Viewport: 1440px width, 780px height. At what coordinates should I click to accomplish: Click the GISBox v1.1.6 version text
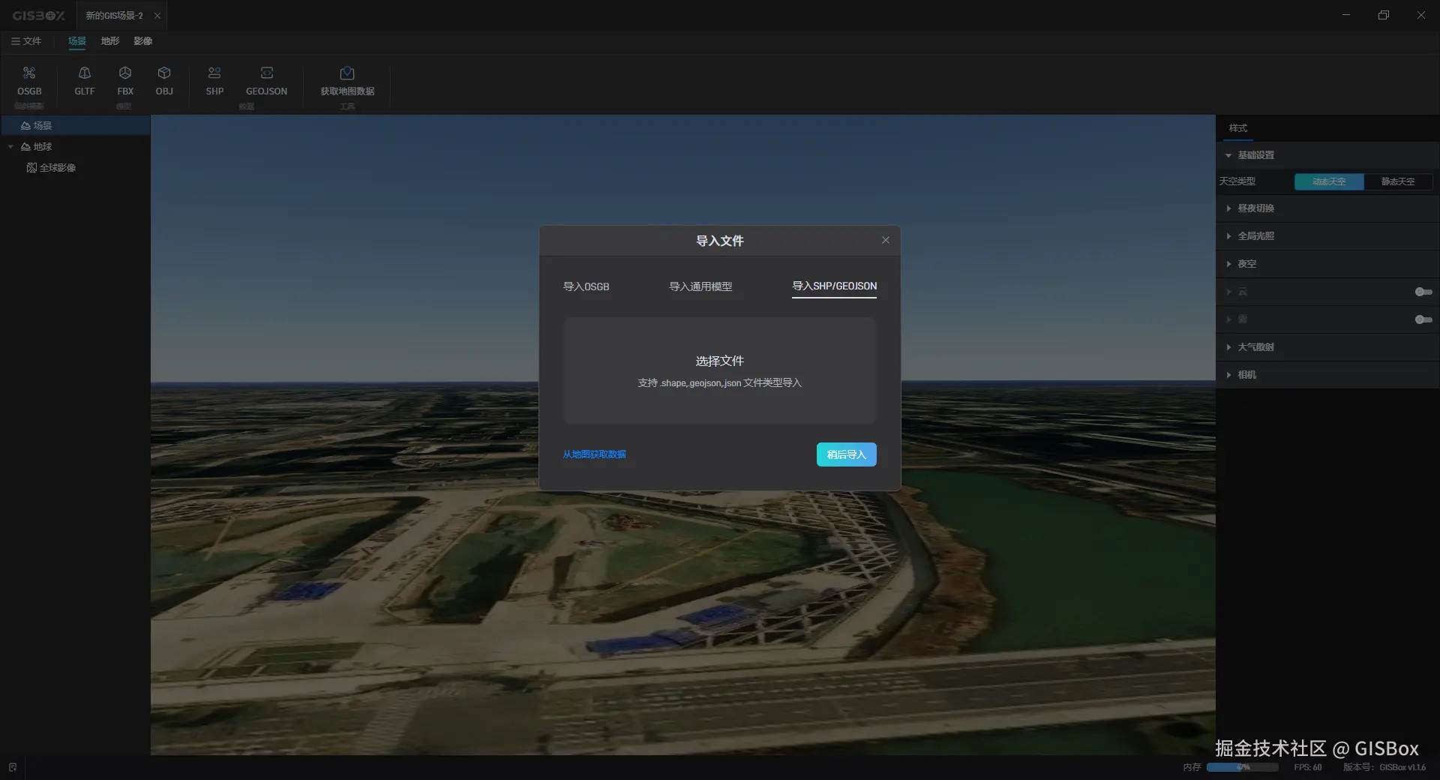coord(1402,767)
